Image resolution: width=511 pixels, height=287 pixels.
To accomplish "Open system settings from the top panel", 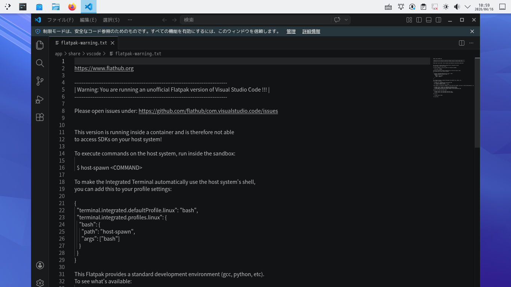I will [x=23, y=7].
